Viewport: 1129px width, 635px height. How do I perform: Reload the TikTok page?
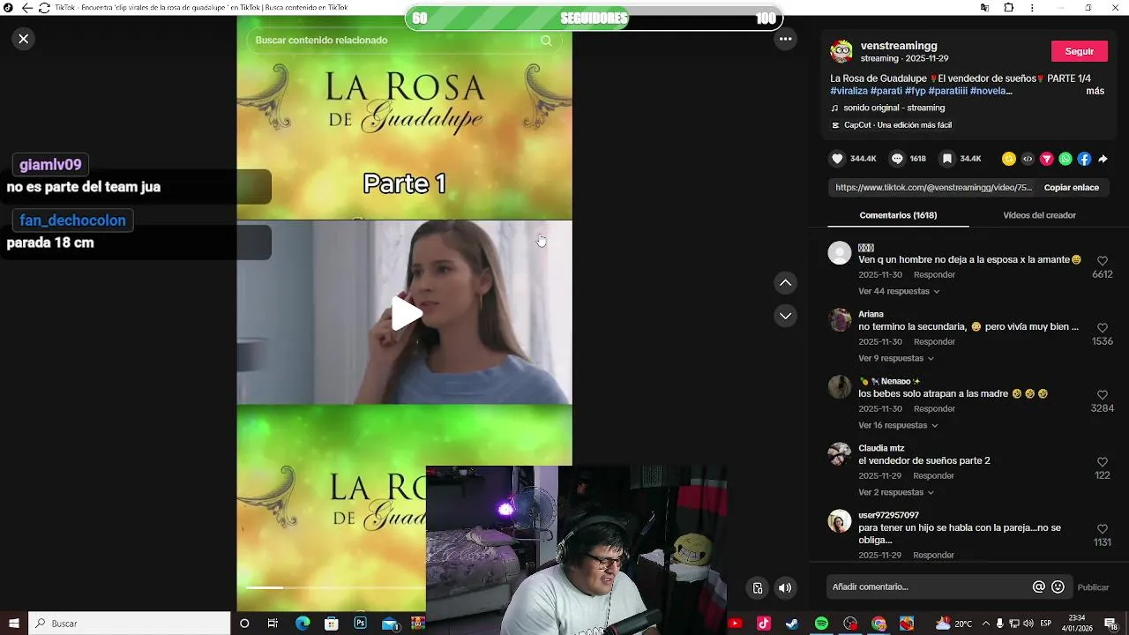44,8
